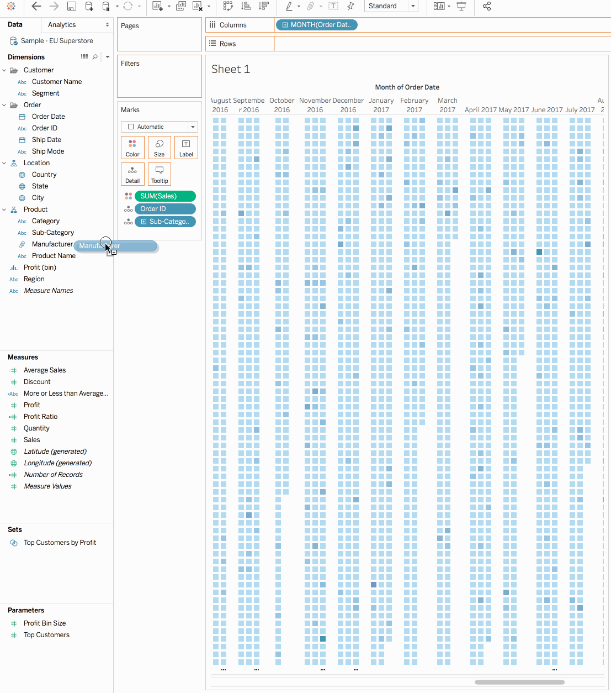Open the Data pane tab selector arrows
This screenshot has width=611, height=693.
click(x=107, y=25)
